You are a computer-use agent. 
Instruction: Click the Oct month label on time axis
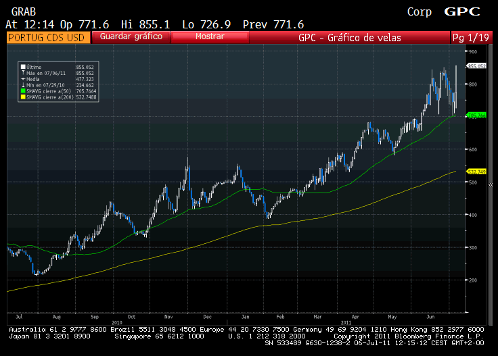tap(131, 317)
